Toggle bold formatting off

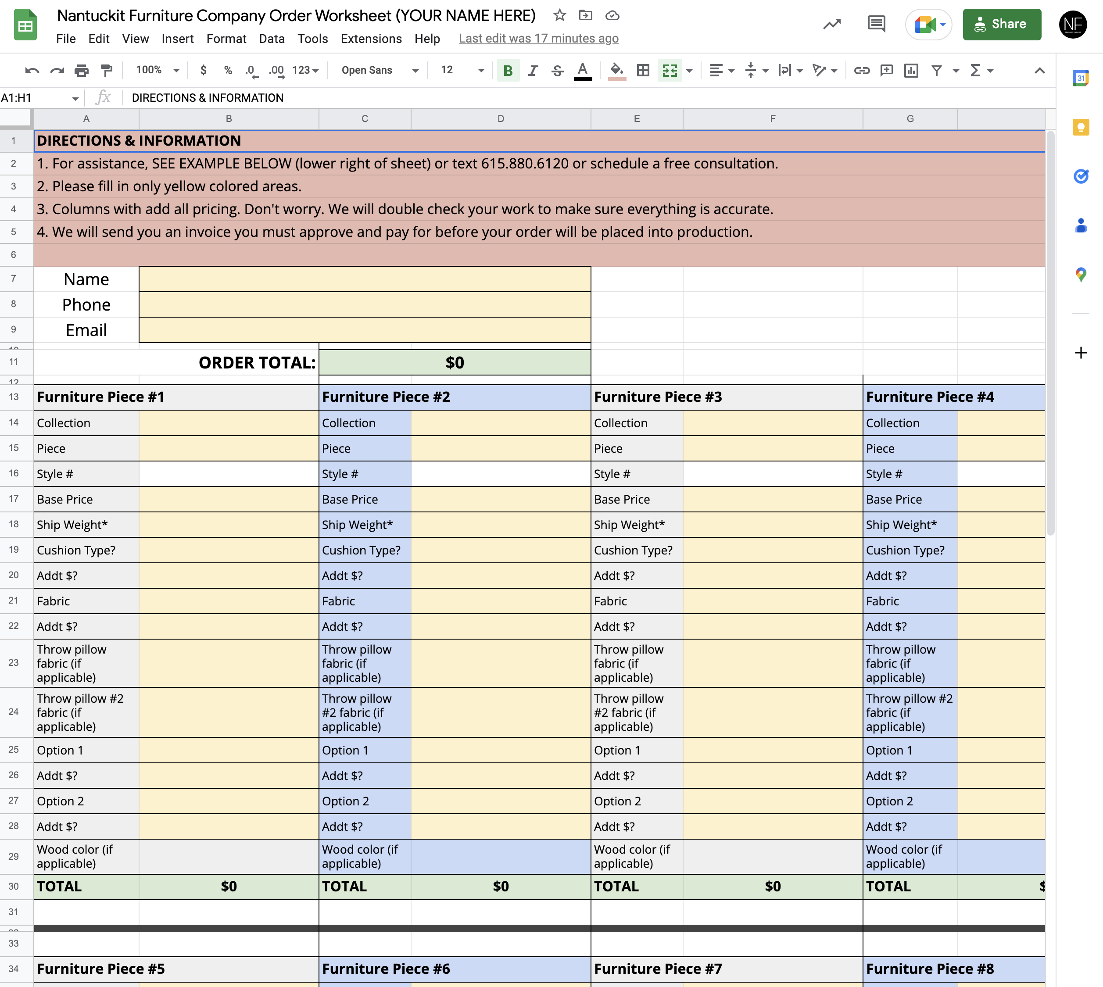508,71
